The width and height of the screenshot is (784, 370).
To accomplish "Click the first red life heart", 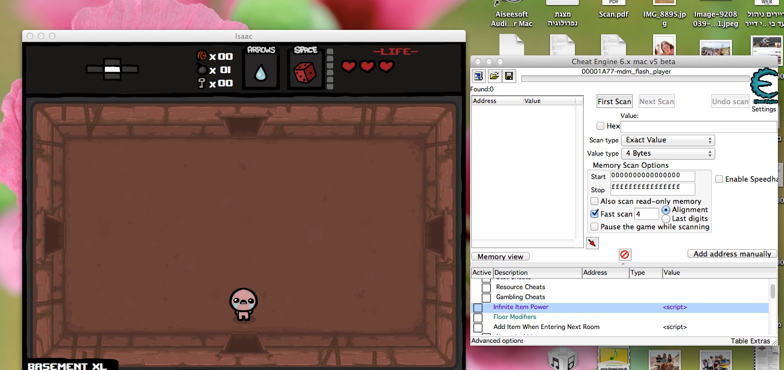I will click(348, 66).
